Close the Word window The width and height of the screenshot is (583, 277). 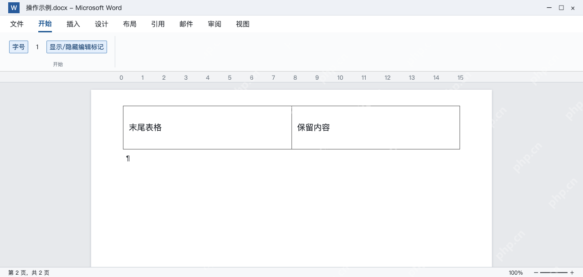(x=573, y=8)
